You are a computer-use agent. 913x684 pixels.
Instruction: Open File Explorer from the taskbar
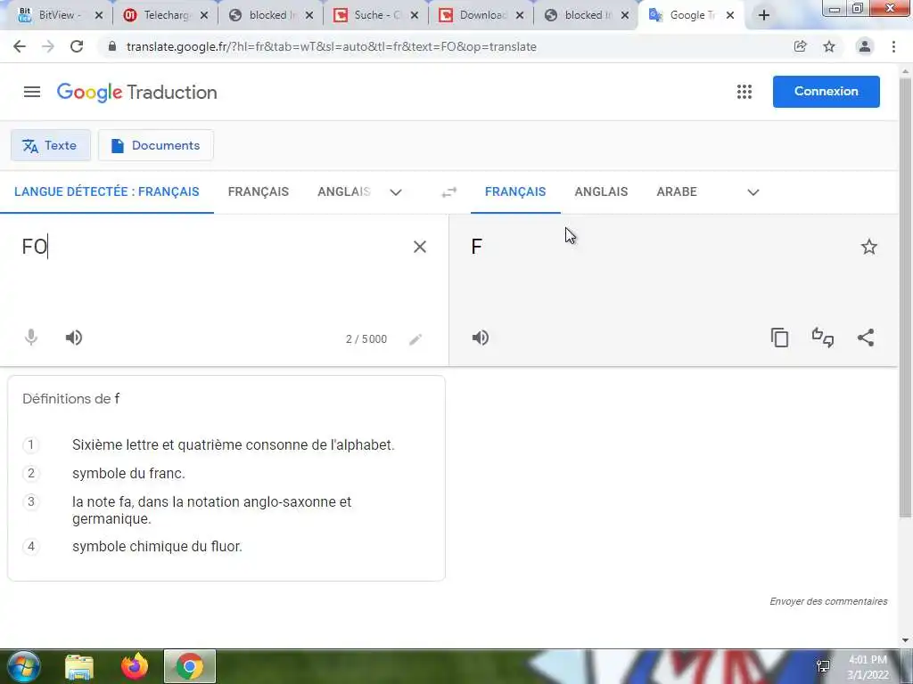[x=79, y=667]
